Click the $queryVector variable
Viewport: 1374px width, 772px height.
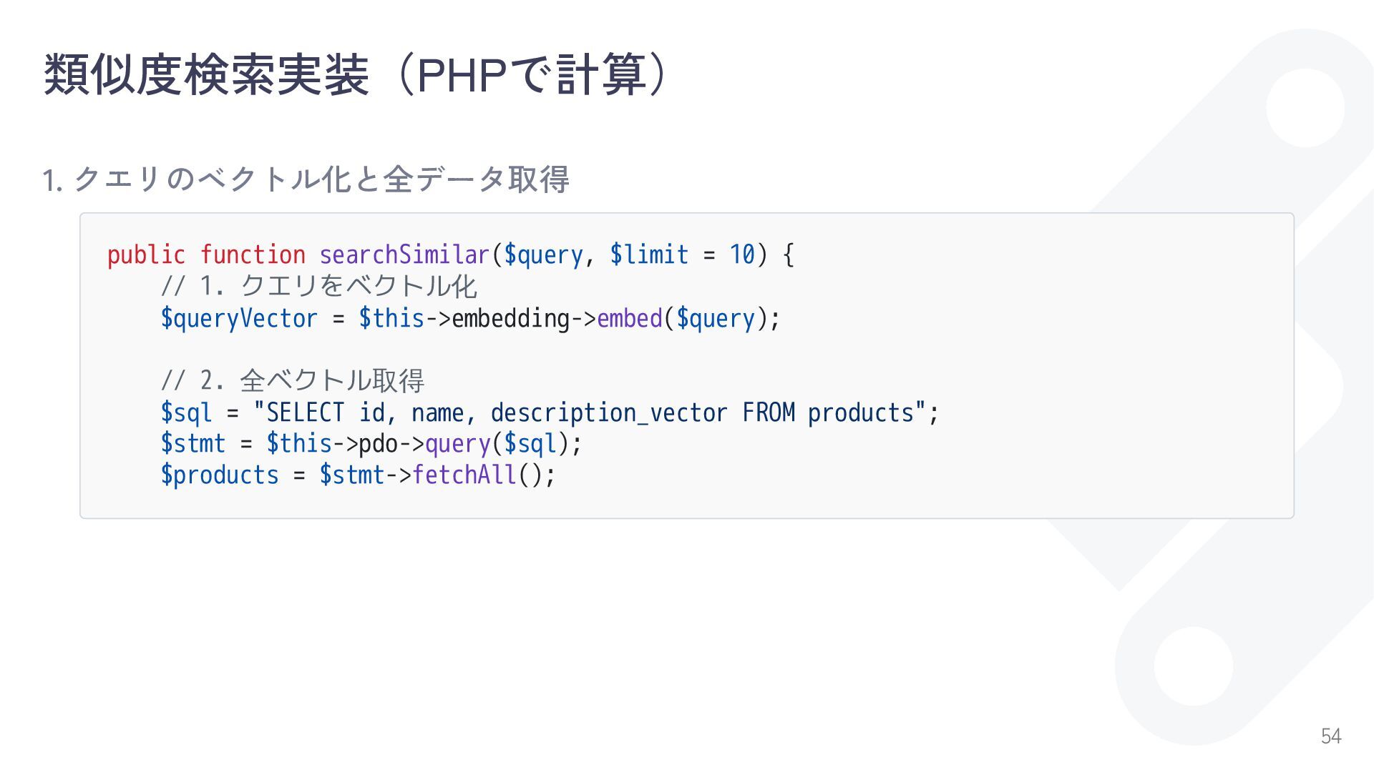tap(239, 318)
